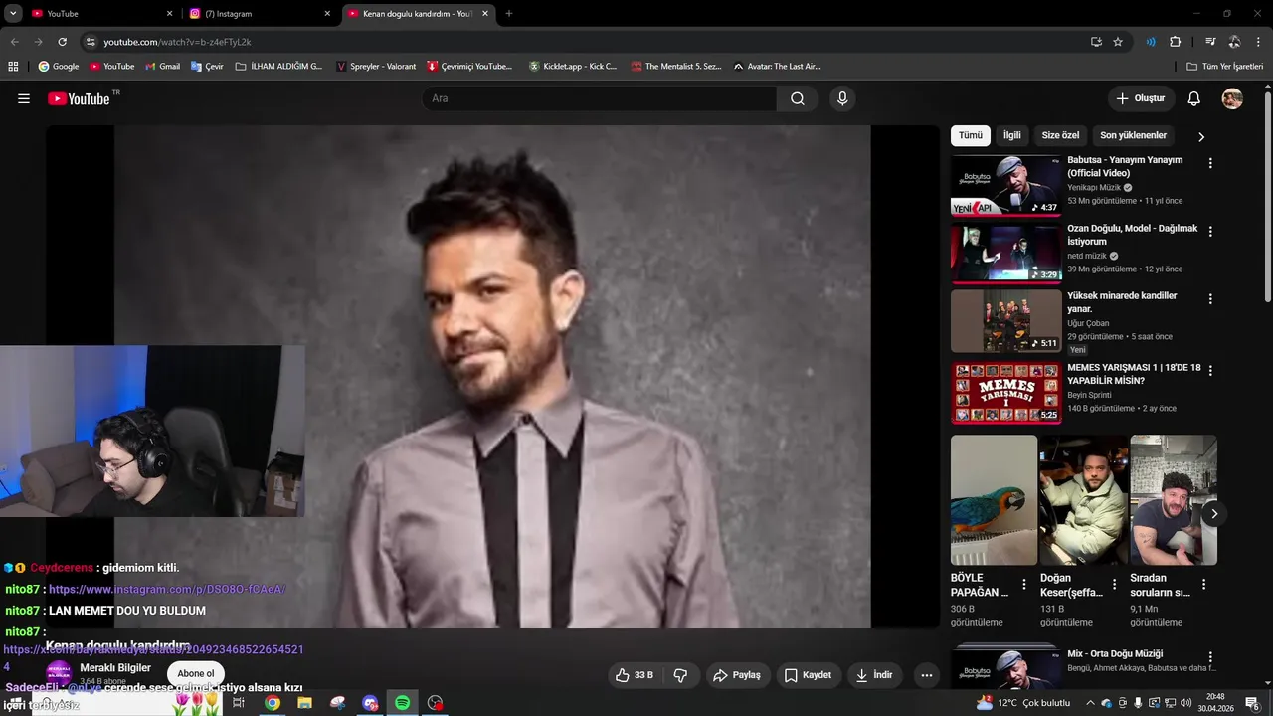
Task: Open YouTube notifications bell
Action: [1194, 98]
